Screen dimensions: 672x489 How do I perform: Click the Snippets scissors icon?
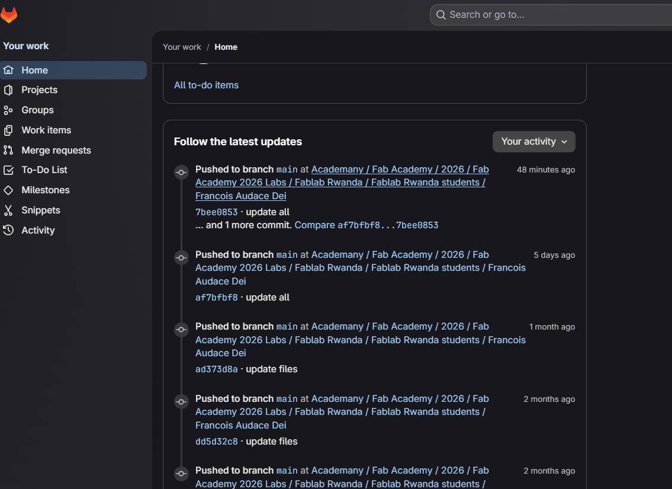click(x=8, y=210)
